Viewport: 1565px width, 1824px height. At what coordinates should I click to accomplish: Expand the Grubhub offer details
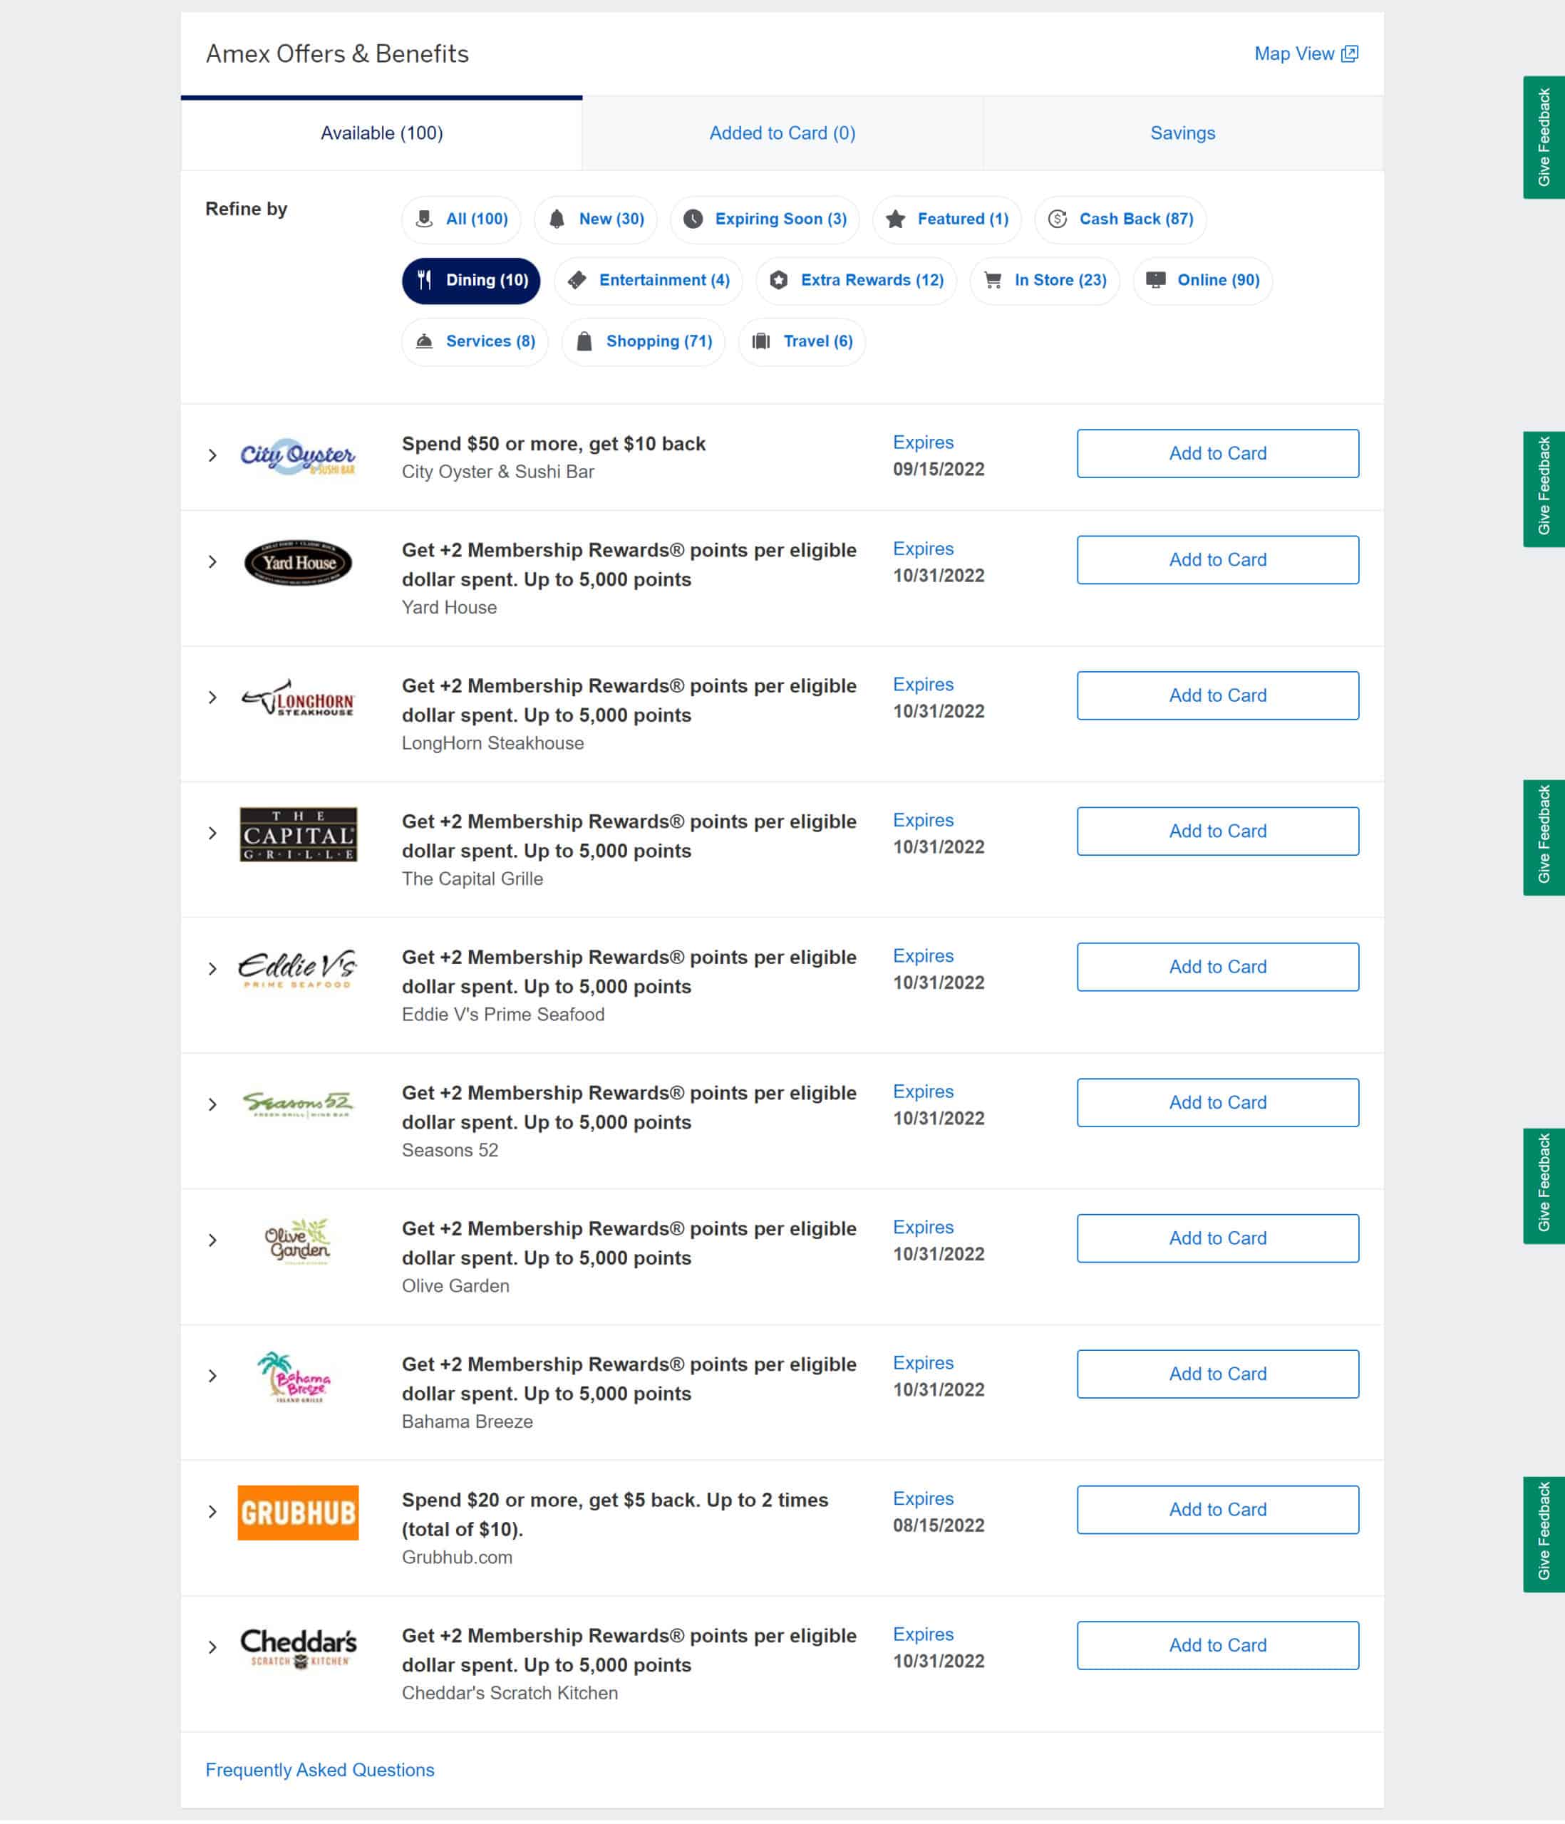[x=212, y=1513]
